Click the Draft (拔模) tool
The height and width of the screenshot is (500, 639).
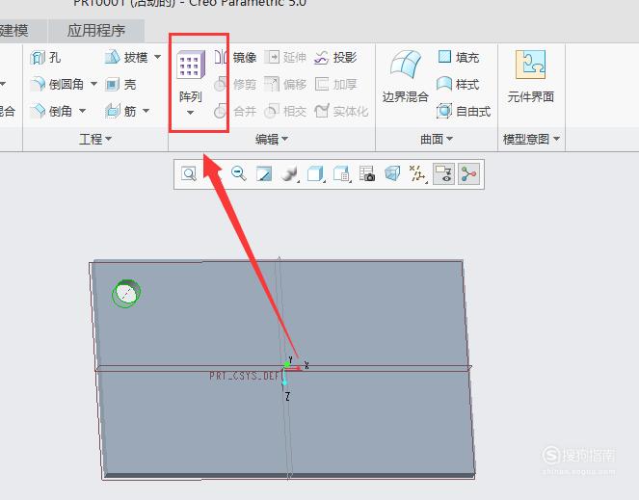point(126,57)
